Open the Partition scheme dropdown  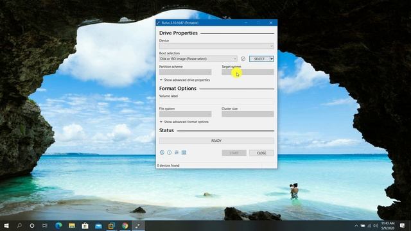(186, 72)
